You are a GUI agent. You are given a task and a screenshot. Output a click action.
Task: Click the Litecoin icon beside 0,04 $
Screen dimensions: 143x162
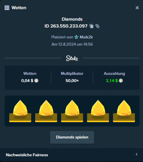[36, 81]
